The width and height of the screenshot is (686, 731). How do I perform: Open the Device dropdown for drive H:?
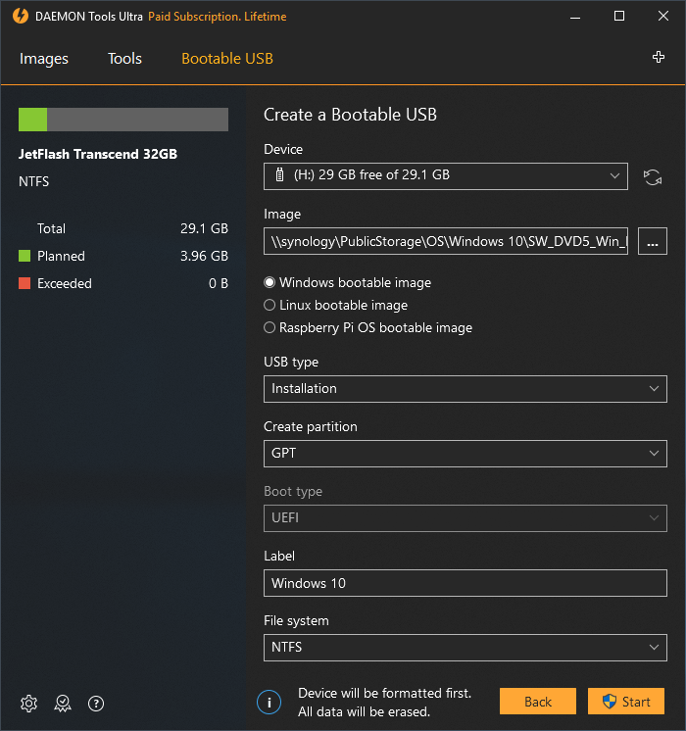coord(445,176)
